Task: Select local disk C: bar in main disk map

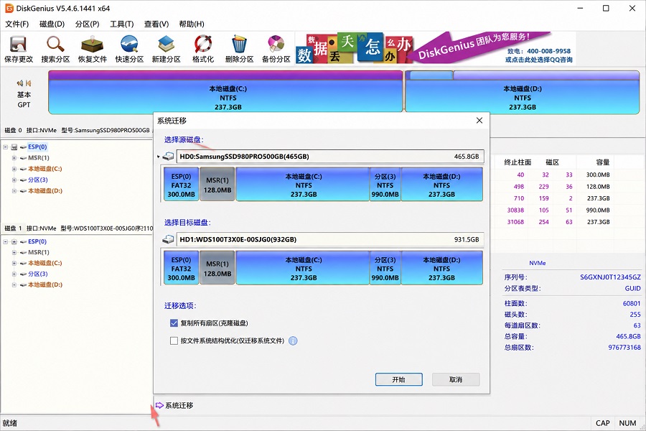Action: tap(225, 91)
